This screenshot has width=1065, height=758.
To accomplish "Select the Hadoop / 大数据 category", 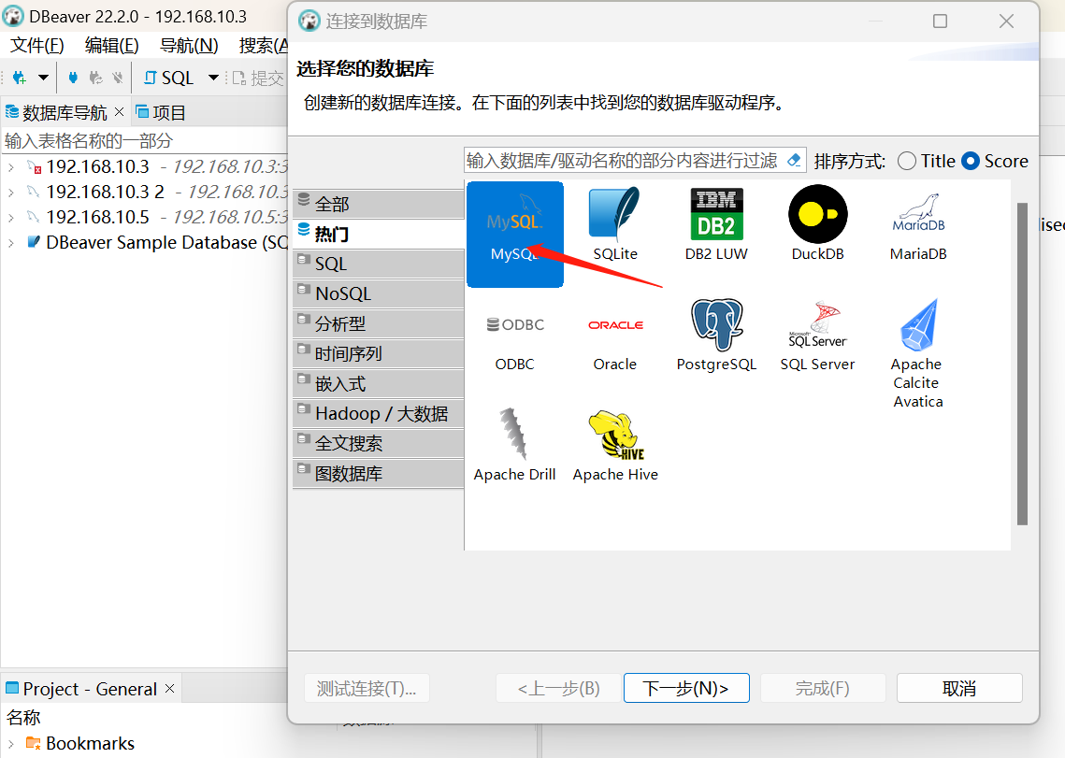I will (x=379, y=413).
